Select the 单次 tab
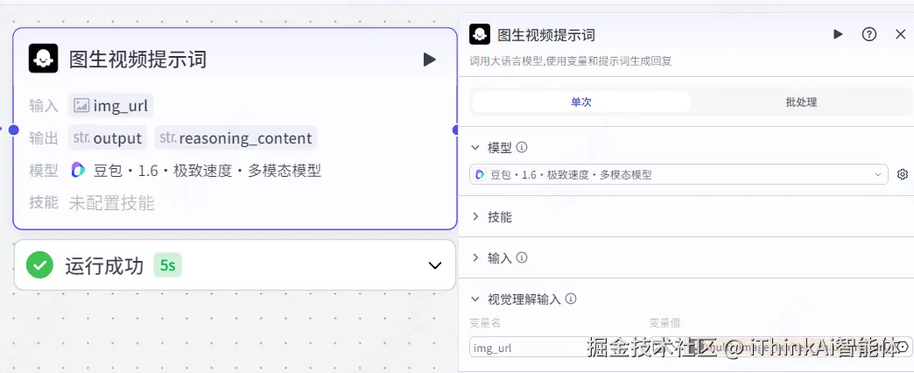The height and width of the screenshot is (373, 914). click(x=581, y=102)
